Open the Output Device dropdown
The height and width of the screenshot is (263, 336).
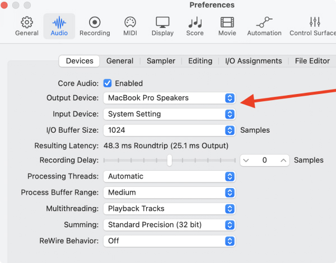[x=169, y=98]
